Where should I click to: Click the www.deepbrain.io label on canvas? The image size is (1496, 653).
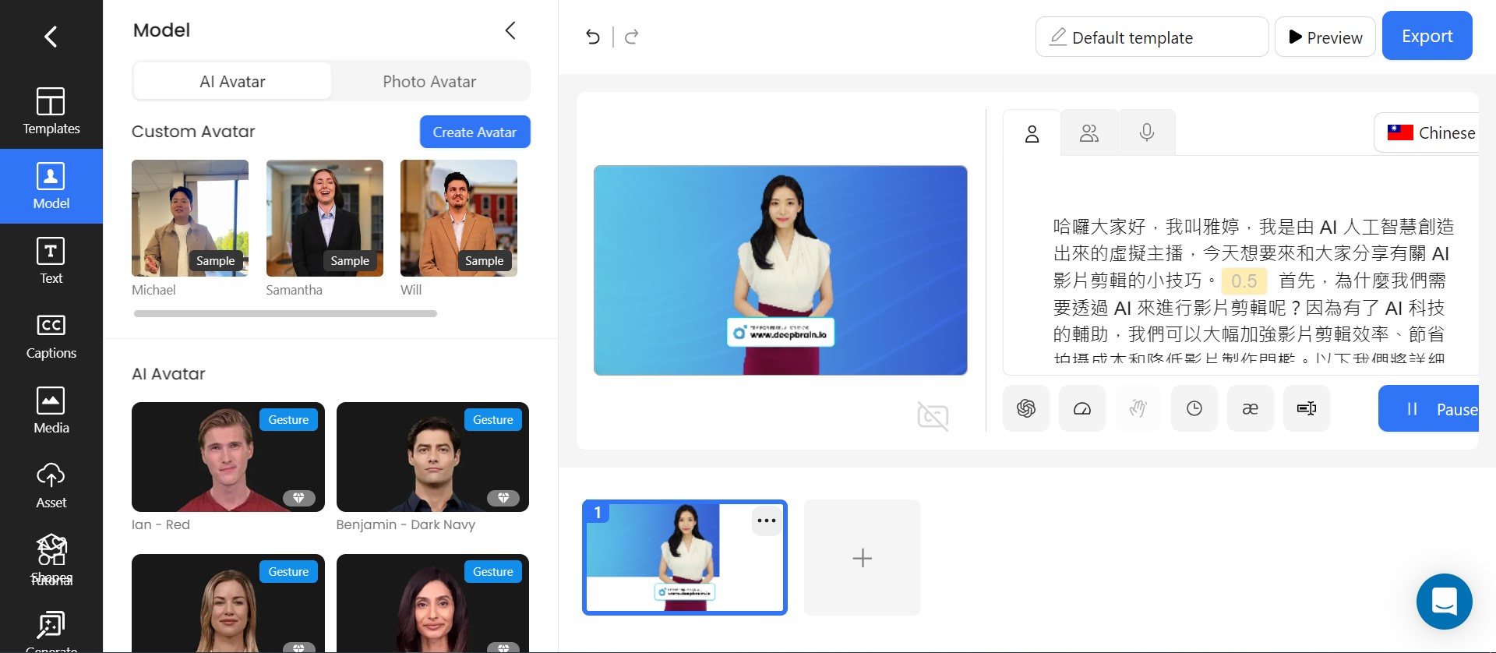pos(781,333)
